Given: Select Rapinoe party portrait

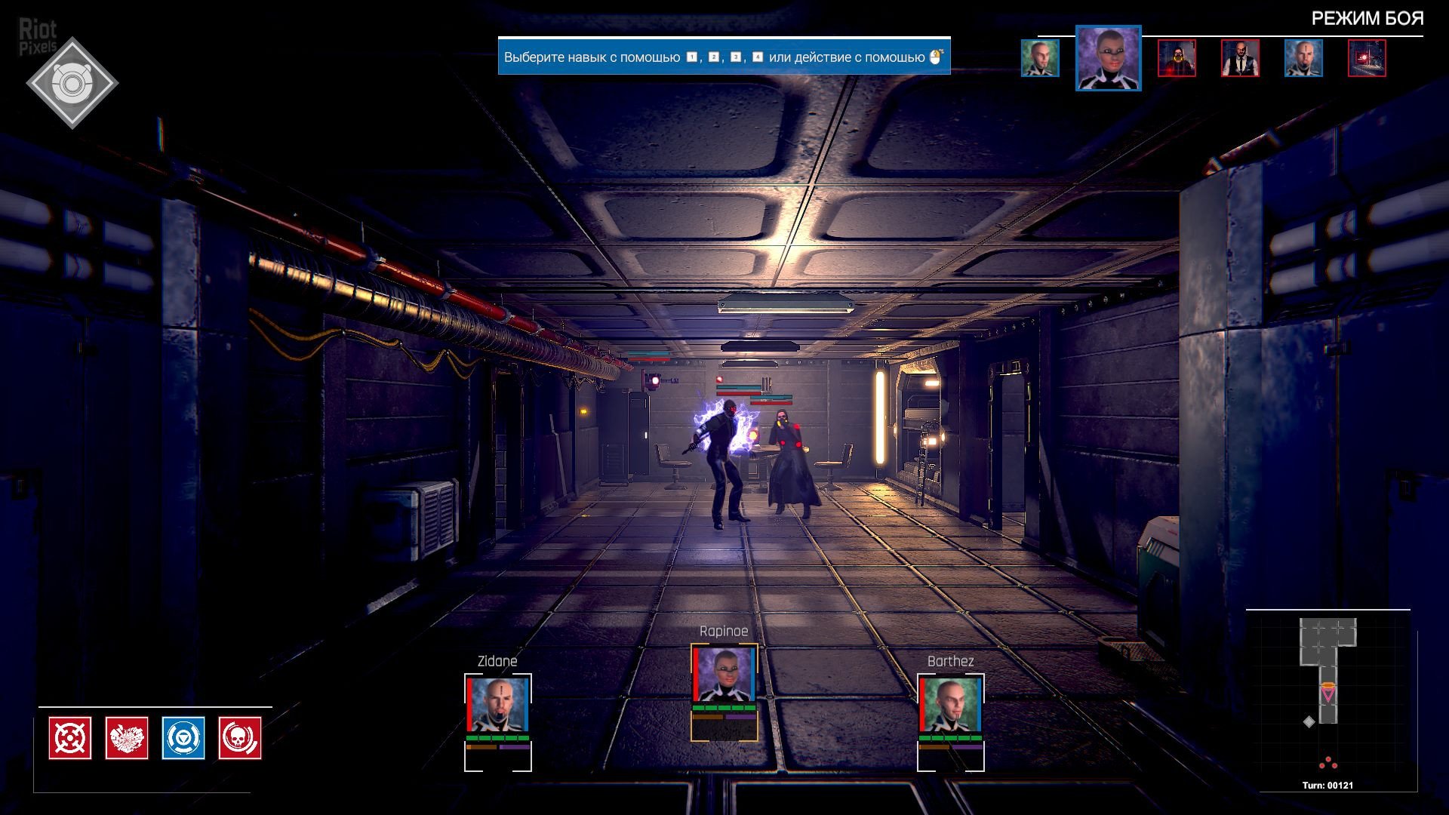Looking at the screenshot, I should [x=724, y=674].
